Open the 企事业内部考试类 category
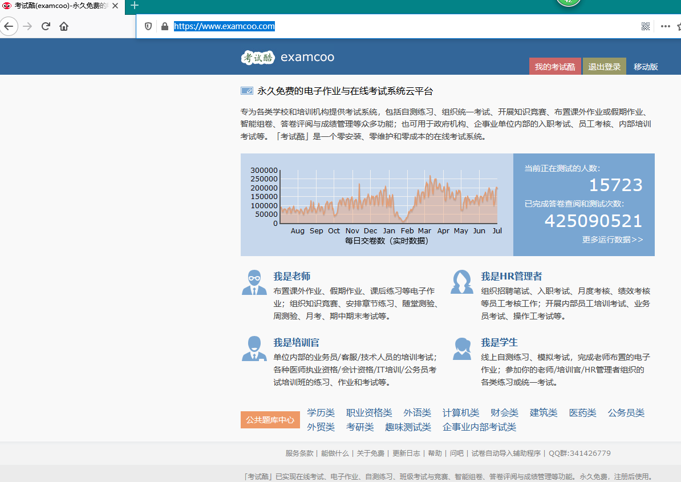The height and width of the screenshot is (482, 681). pyautogui.click(x=480, y=427)
